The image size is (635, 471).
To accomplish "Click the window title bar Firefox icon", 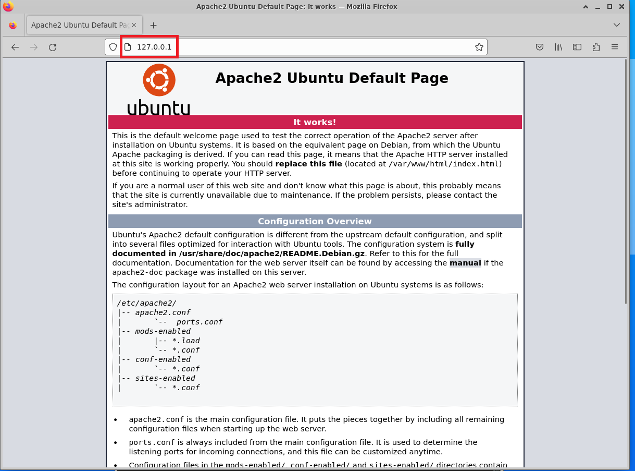I will point(8,6).
